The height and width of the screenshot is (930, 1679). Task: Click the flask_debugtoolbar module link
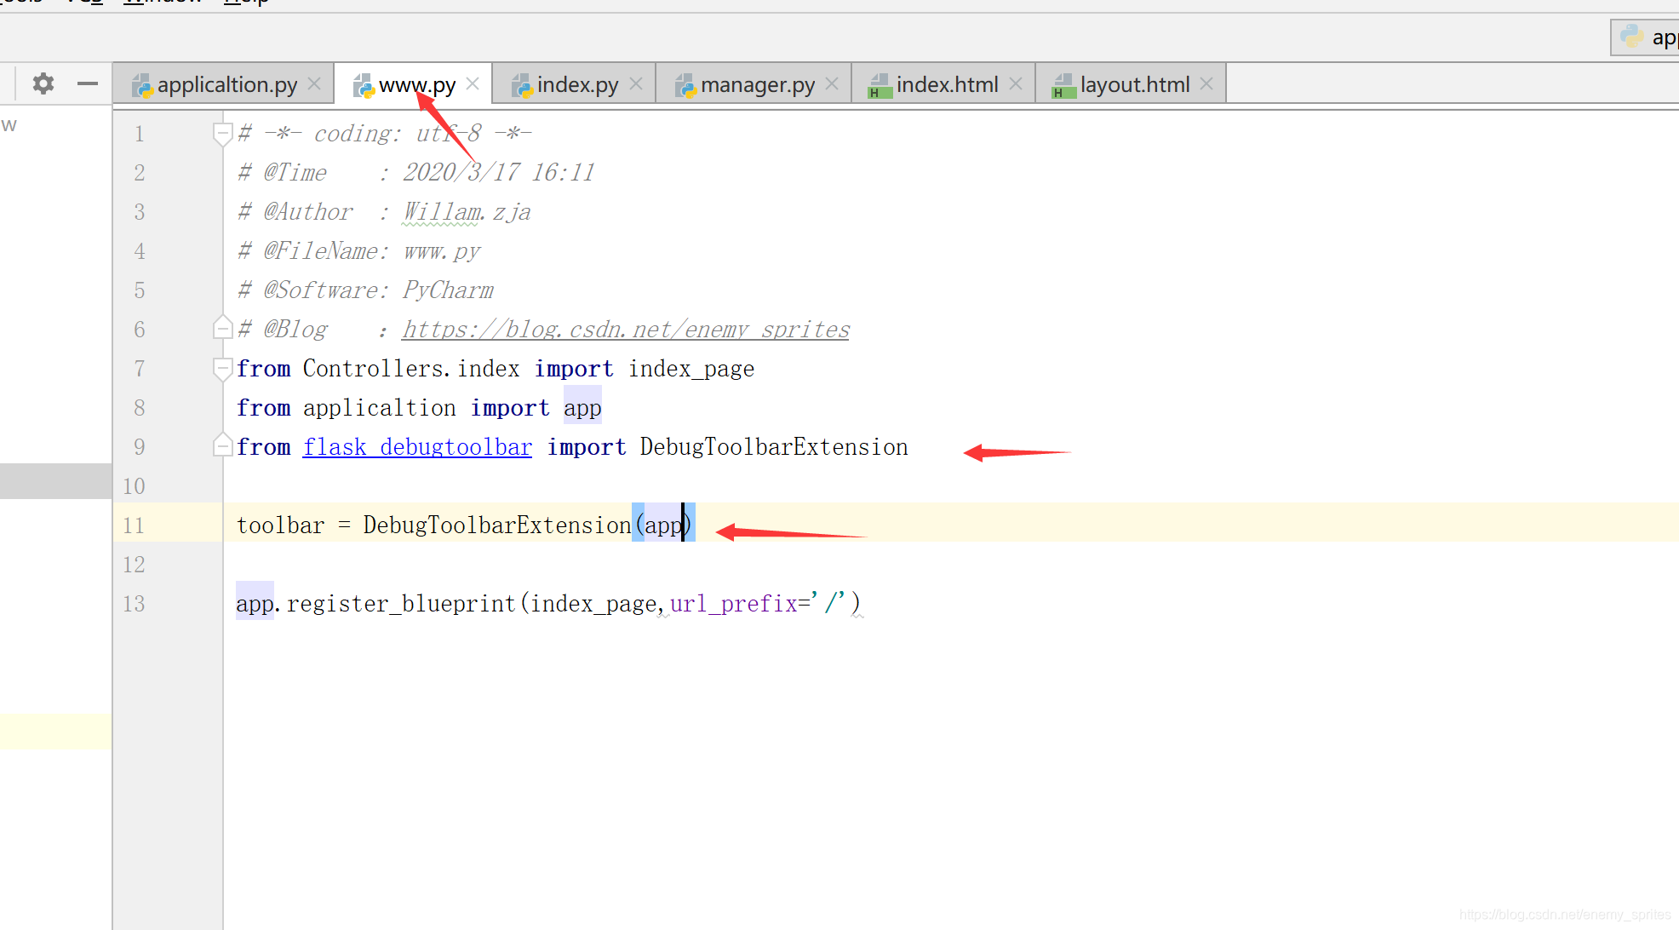(417, 447)
